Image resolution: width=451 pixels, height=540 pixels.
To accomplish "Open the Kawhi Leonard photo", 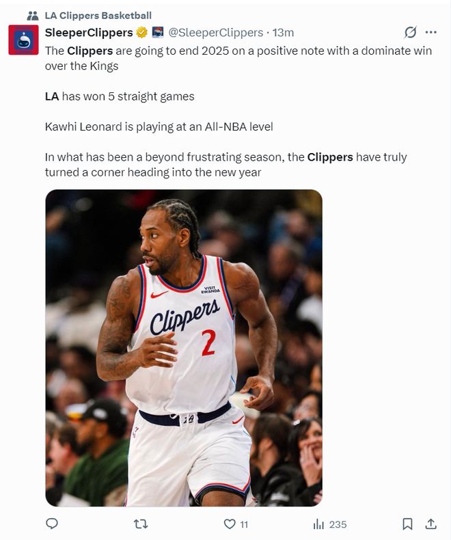I will 184,348.
